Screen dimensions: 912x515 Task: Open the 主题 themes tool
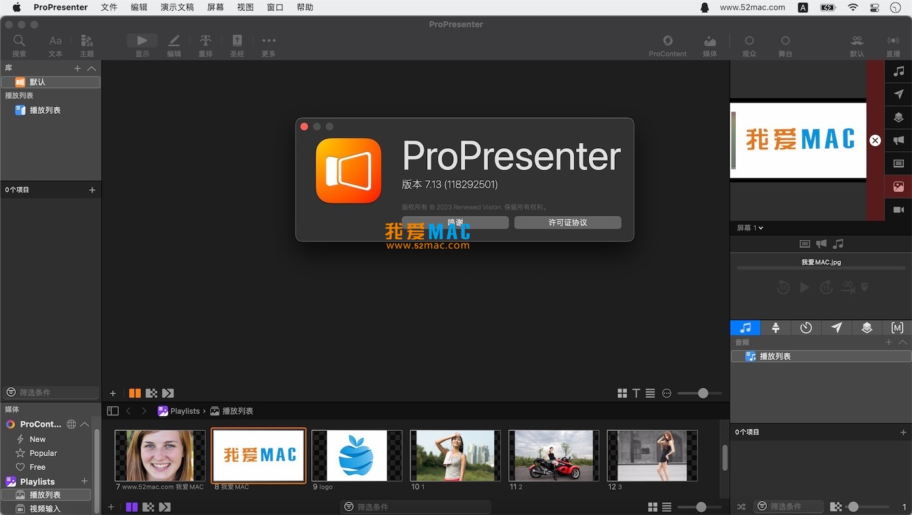[x=87, y=45]
